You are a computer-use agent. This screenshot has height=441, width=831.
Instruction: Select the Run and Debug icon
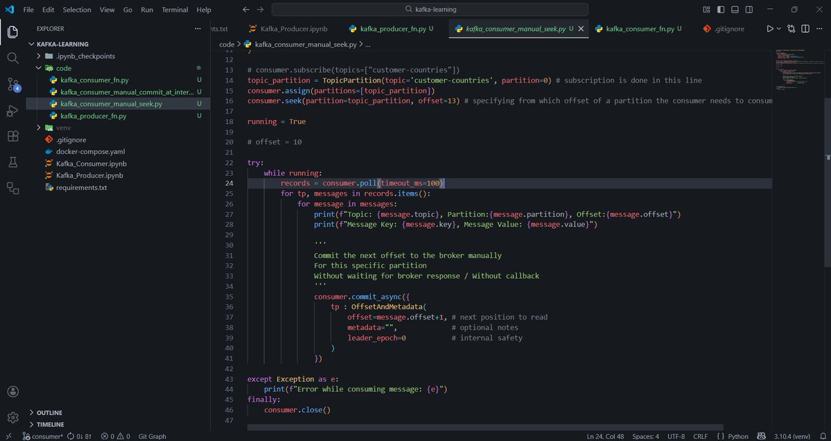pos(12,110)
